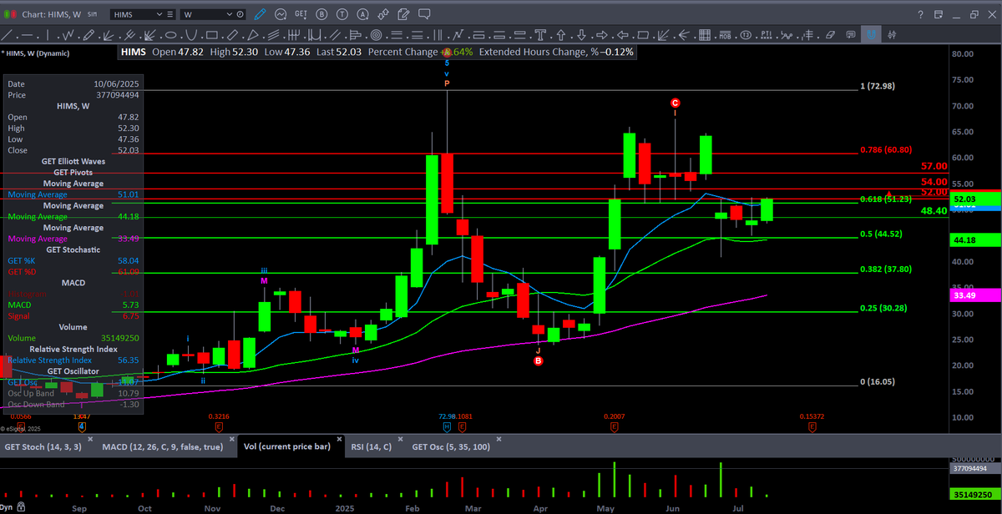Viewport: 1002px width, 514px height.
Task: Open the chat comment icon in the header
Action: pyautogui.click(x=424, y=14)
